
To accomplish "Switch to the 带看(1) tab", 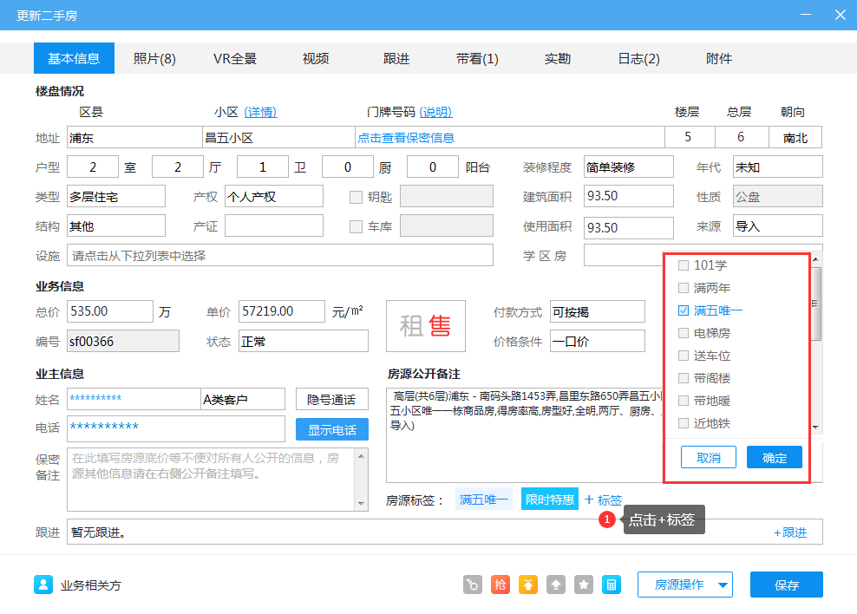I will click(x=477, y=58).
